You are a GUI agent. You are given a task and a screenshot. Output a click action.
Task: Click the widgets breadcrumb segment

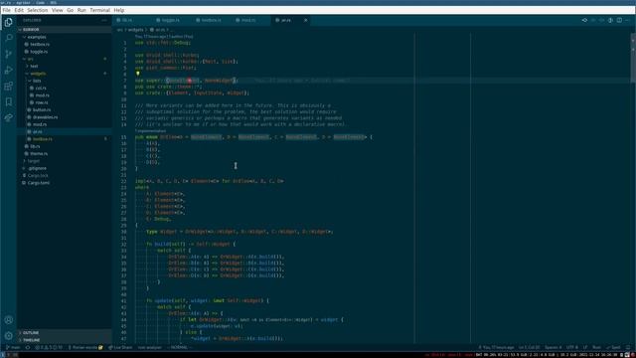coord(135,30)
